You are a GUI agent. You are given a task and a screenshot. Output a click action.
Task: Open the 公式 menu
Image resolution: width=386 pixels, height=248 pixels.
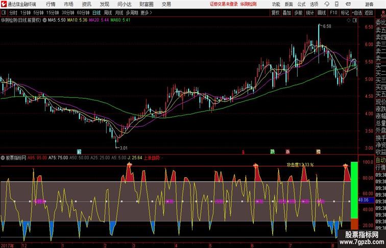[x=301, y=4]
